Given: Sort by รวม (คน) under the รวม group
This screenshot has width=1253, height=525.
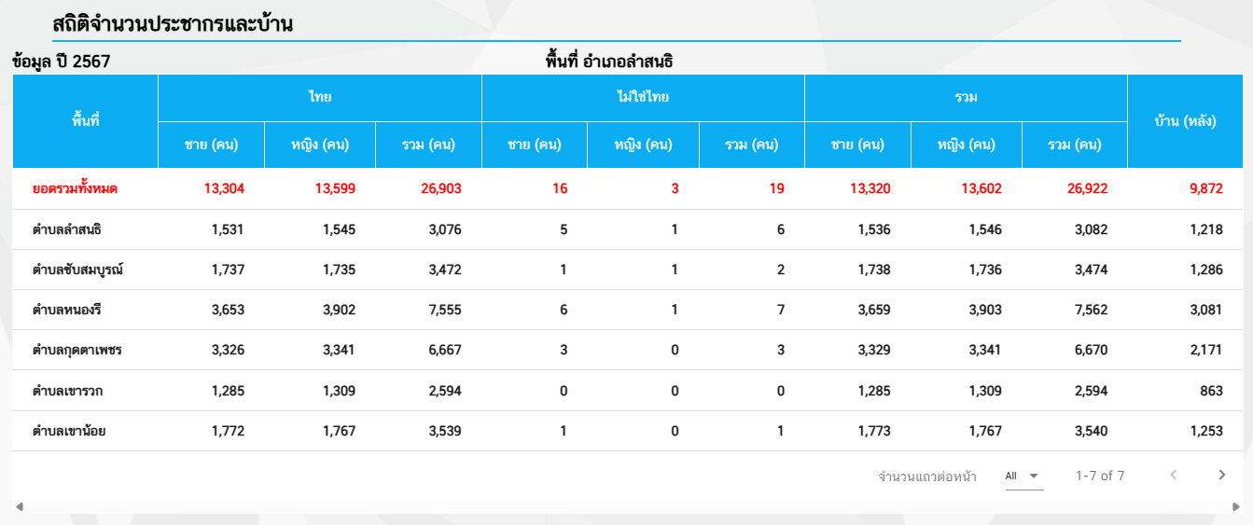Looking at the screenshot, I should 1075,145.
